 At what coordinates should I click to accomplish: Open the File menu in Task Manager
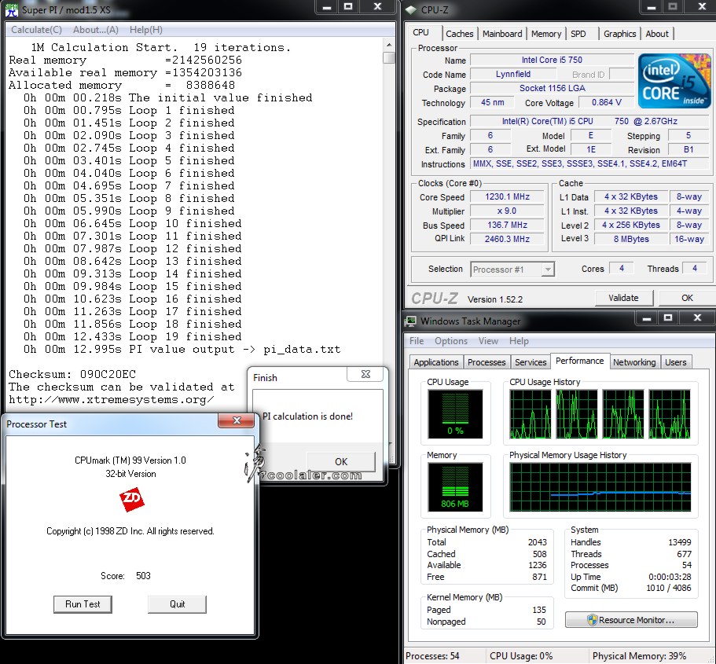point(417,341)
